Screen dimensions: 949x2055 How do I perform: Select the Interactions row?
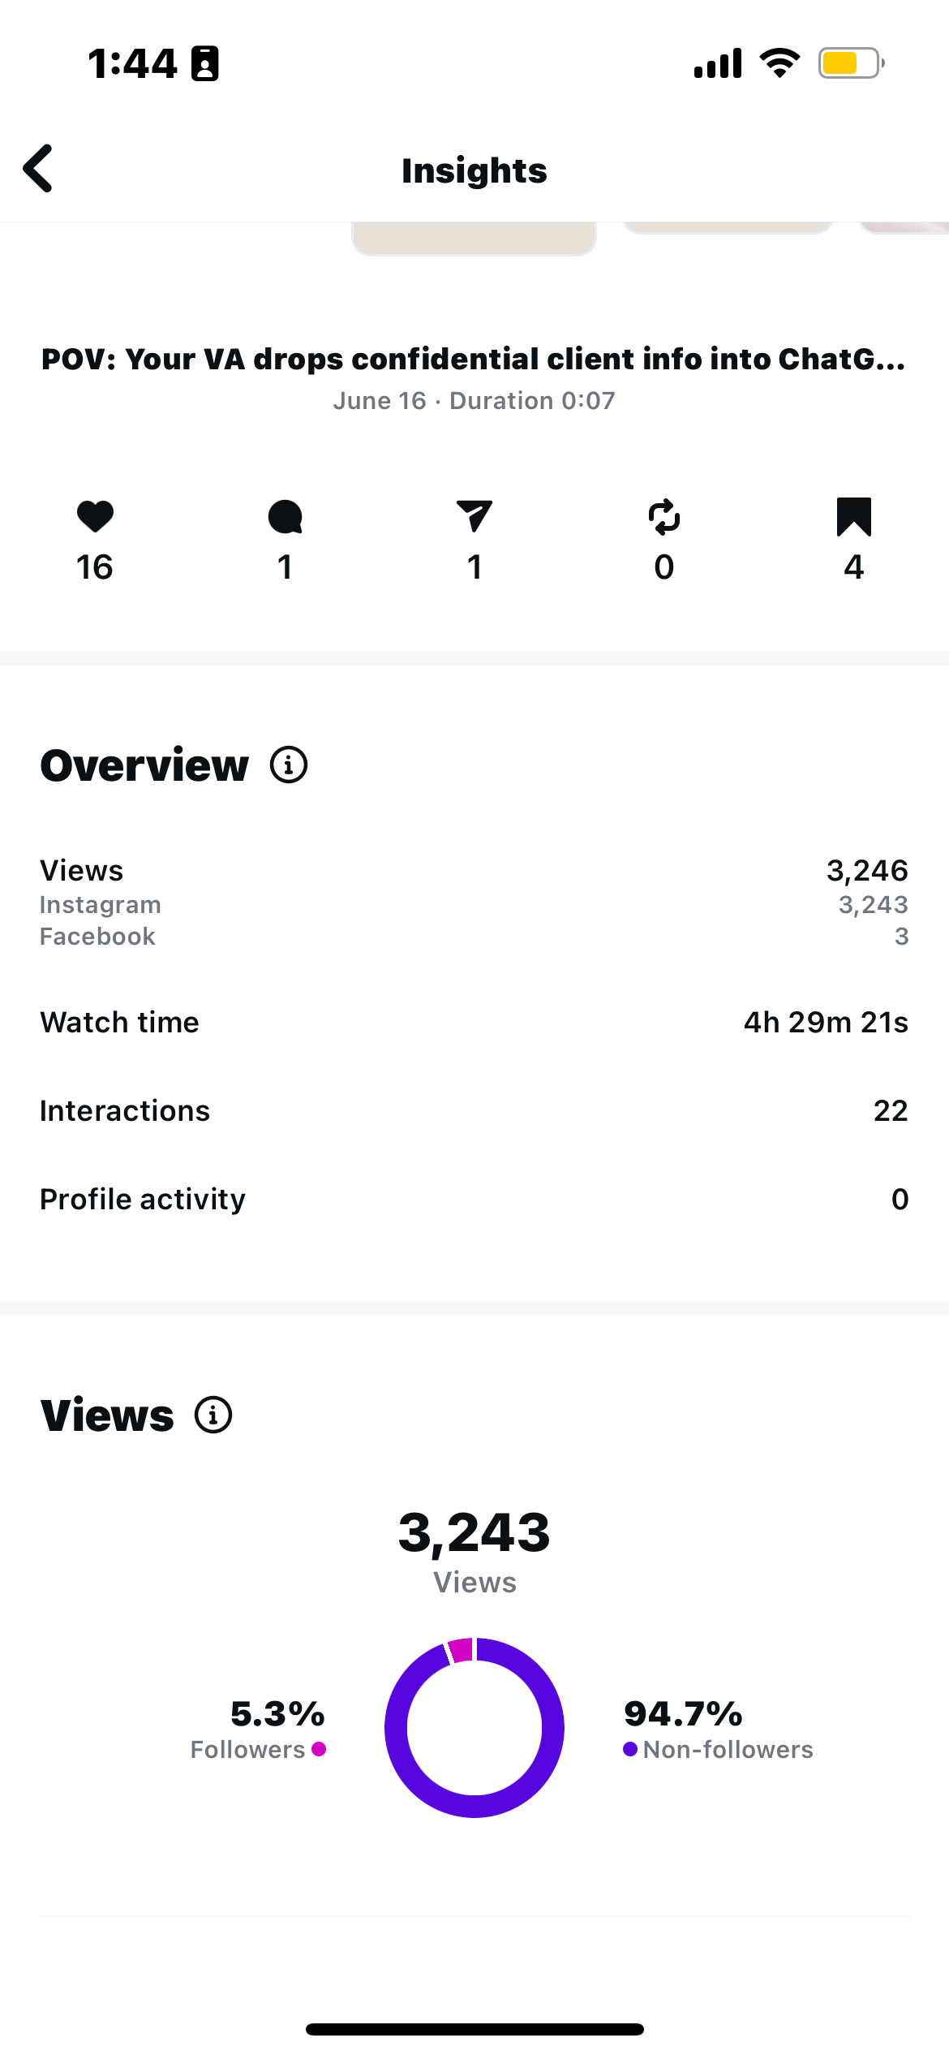click(474, 1110)
